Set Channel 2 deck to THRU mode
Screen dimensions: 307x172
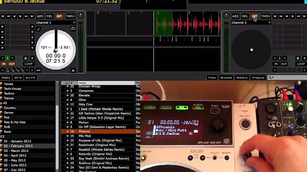pos(266,16)
